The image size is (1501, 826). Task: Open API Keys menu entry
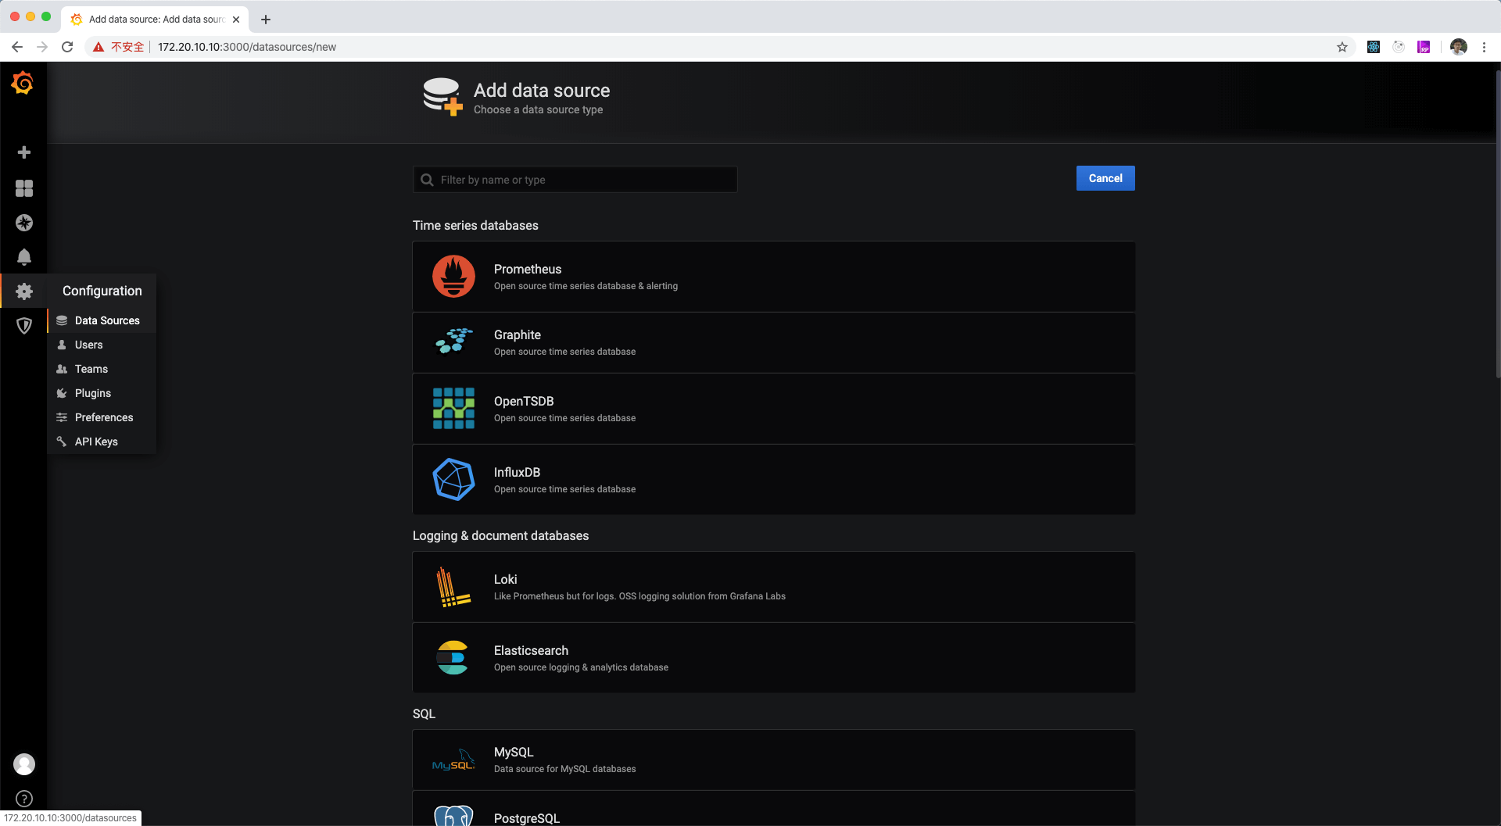click(x=96, y=442)
